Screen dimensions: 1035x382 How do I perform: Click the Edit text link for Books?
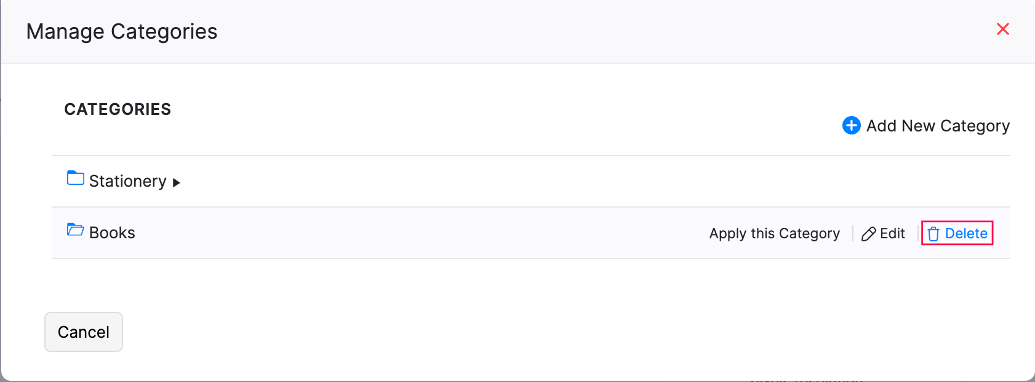click(x=892, y=233)
